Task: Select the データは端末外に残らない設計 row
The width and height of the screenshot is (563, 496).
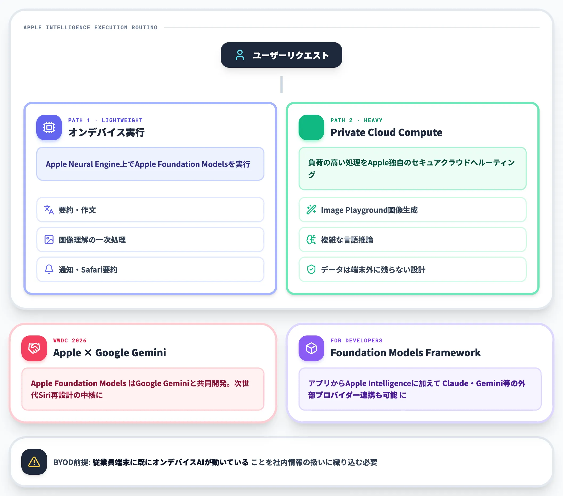Action: [x=412, y=269]
